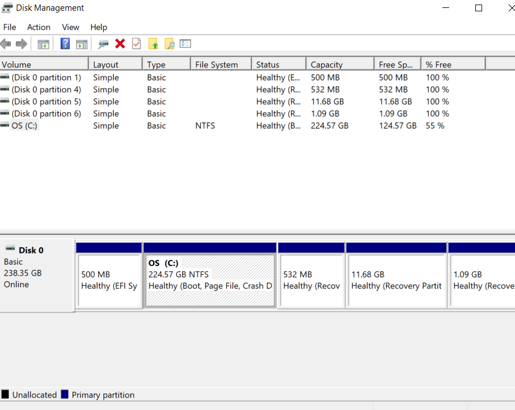The height and width of the screenshot is (410, 515).
Task: Click the Disk 0 Basic 238.35 GB label panel
Action: [x=37, y=275]
